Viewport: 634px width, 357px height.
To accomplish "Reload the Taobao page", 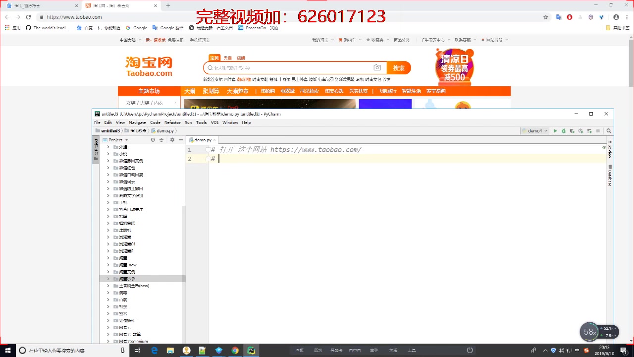I will (29, 17).
